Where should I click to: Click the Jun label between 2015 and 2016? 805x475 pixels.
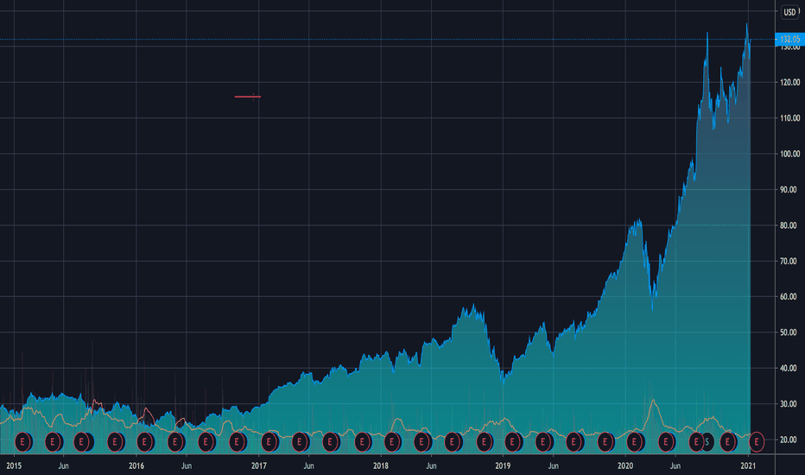pyautogui.click(x=63, y=465)
